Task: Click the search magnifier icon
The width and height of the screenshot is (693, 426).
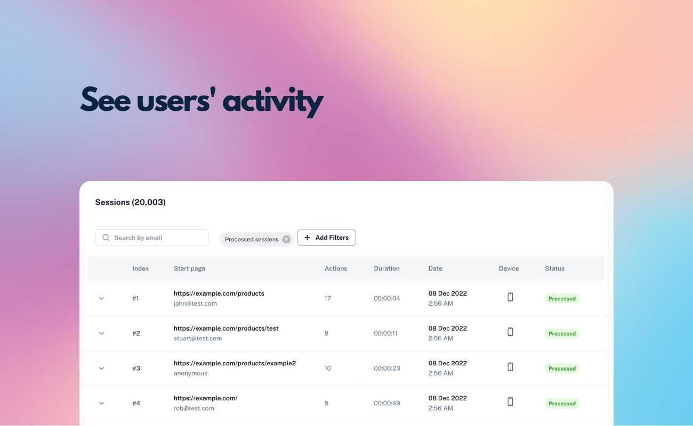Action: 106,237
